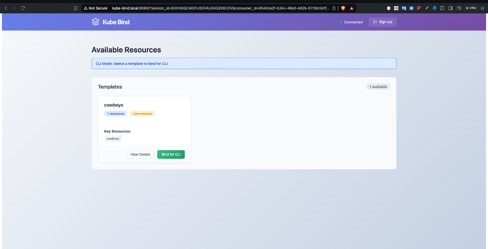Click the cowboys template card title
488x249 pixels.
click(x=113, y=105)
